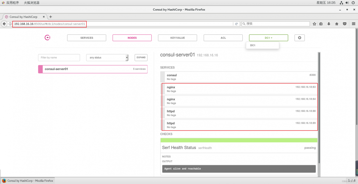
Task: Open the clock showing 星期五 16:35
Action: pyautogui.click(x=326, y=3)
